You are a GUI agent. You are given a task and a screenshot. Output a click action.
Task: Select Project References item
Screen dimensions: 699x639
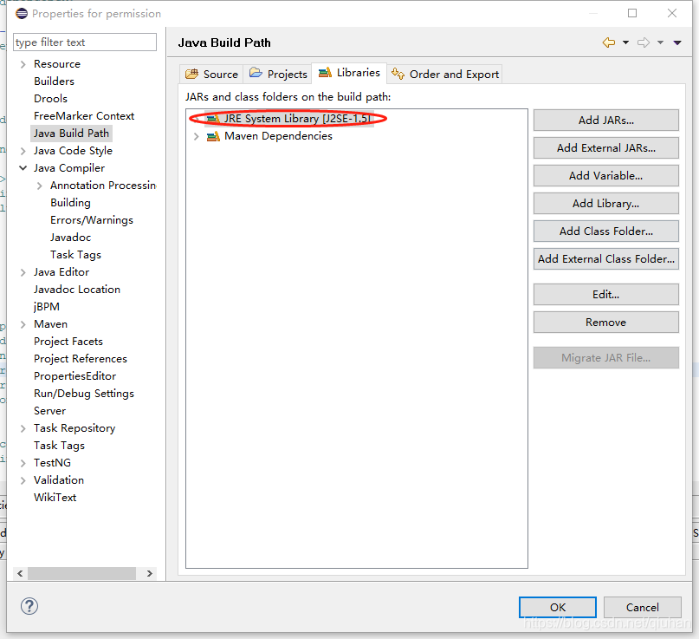point(81,359)
